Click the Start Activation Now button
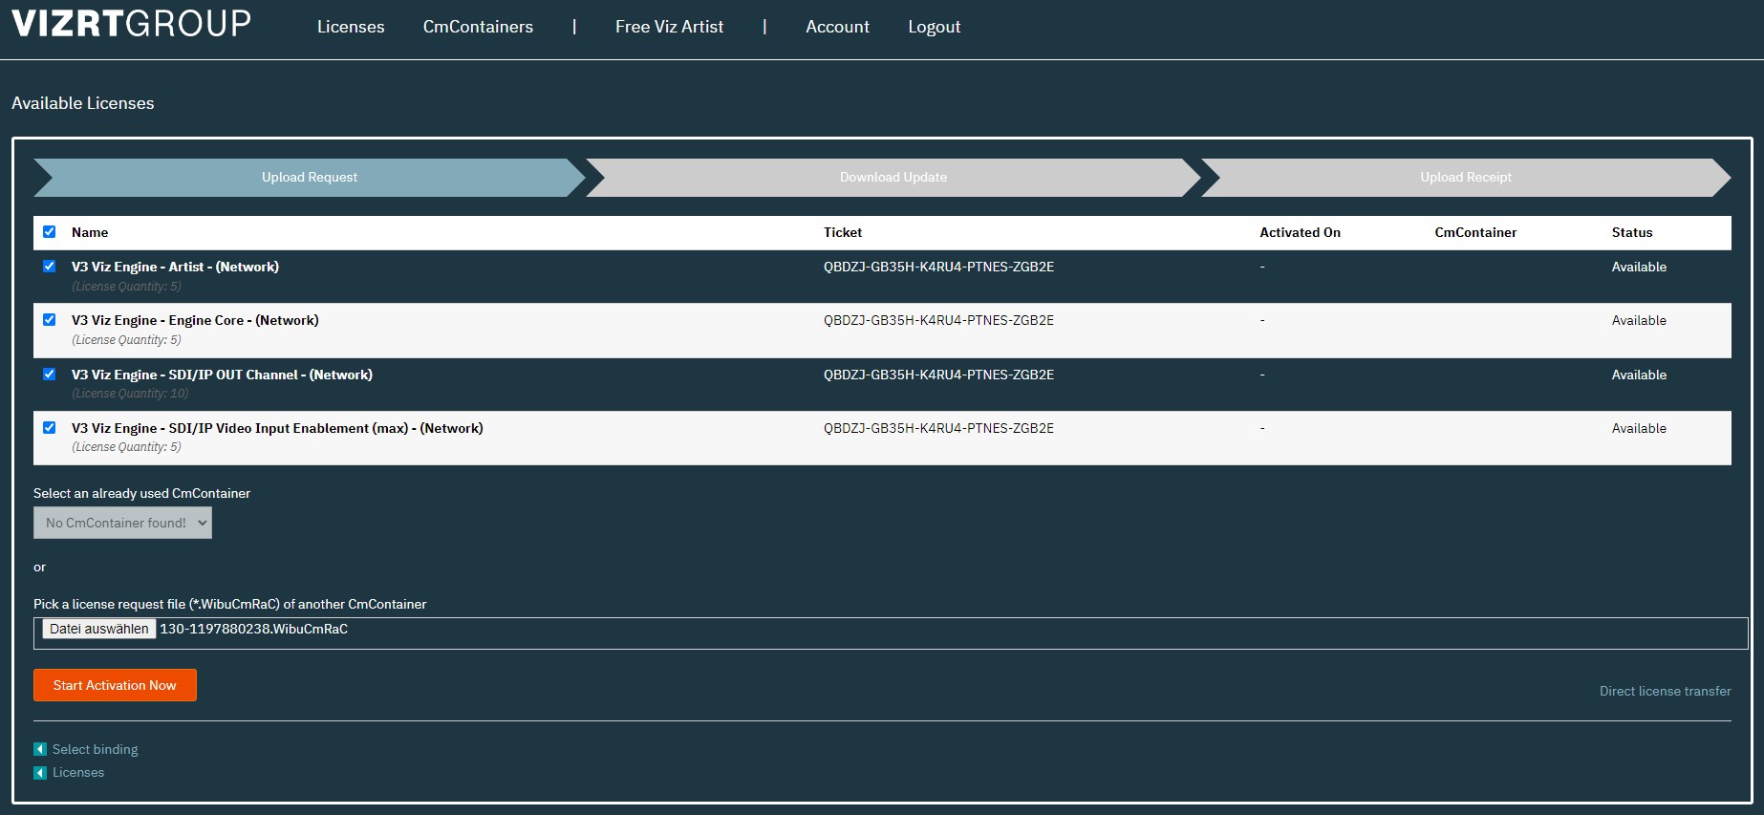This screenshot has width=1764, height=815. [x=115, y=685]
